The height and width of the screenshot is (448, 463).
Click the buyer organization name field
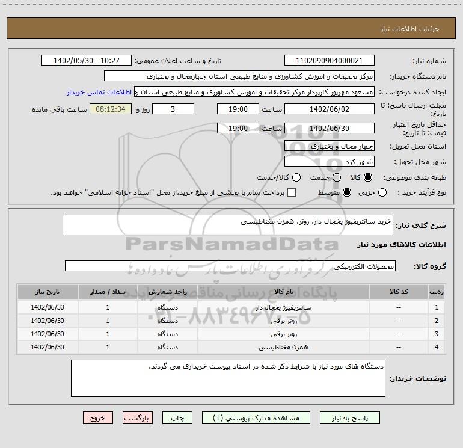239,76
